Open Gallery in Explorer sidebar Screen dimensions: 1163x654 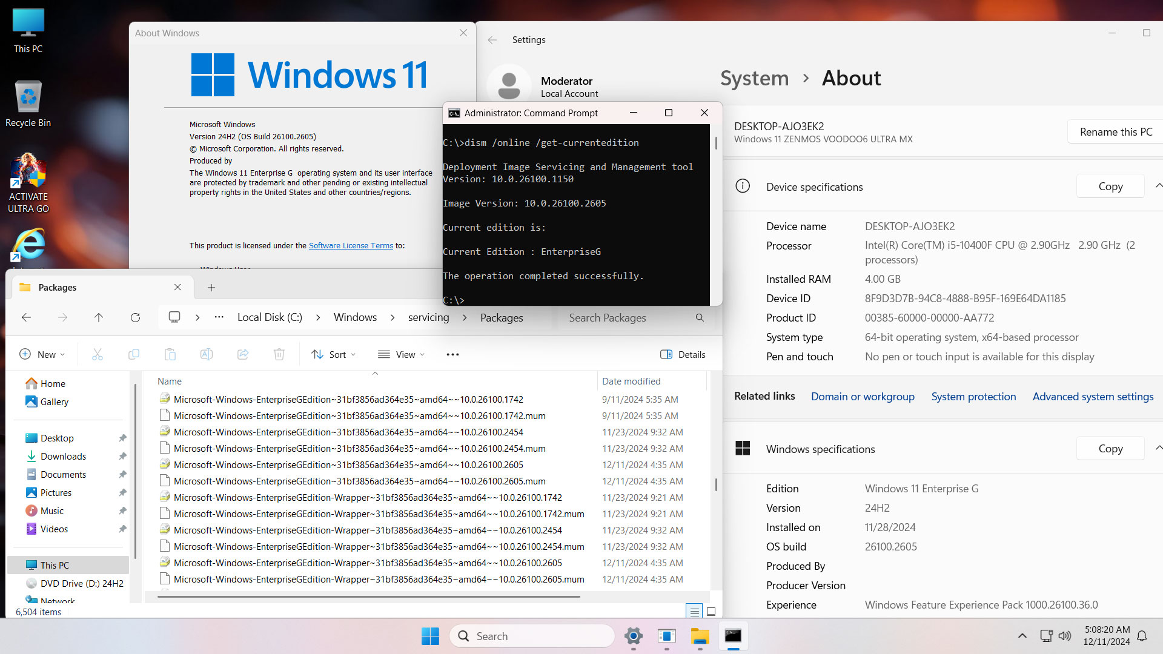[47, 401]
